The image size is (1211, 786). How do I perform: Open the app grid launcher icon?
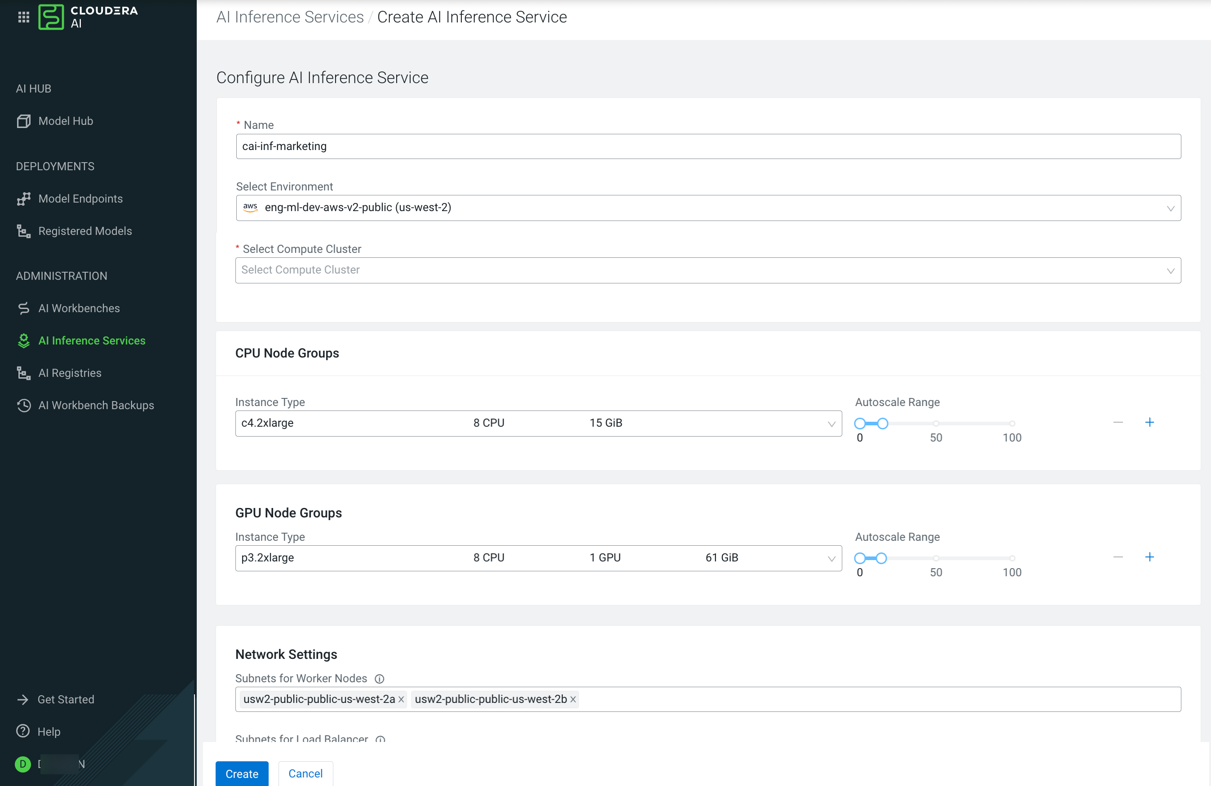[23, 18]
